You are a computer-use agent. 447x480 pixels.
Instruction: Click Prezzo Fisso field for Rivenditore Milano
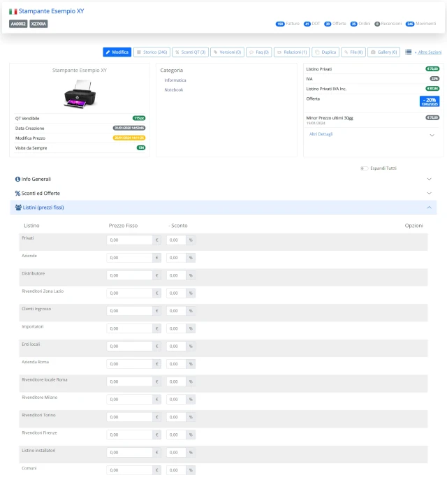click(129, 399)
